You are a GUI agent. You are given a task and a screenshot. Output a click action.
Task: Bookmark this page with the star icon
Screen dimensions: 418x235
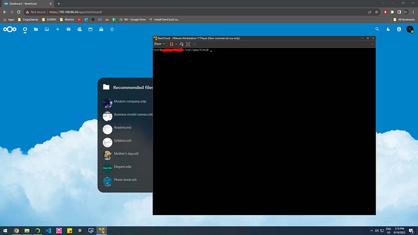click(377, 12)
